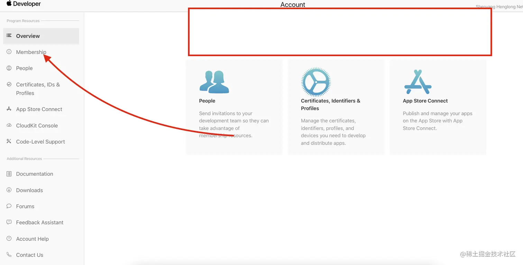Click the App Store Connect sidebar icon

[x=9, y=109]
